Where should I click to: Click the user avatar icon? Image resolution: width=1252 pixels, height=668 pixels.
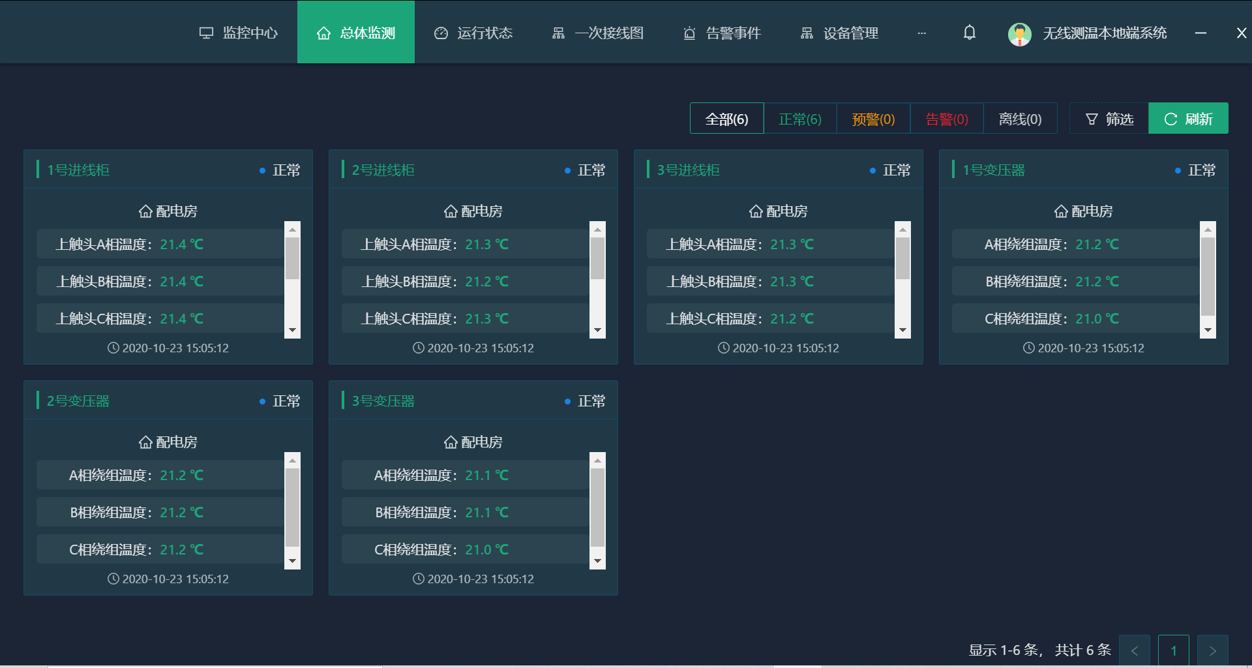pos(1019,32)
